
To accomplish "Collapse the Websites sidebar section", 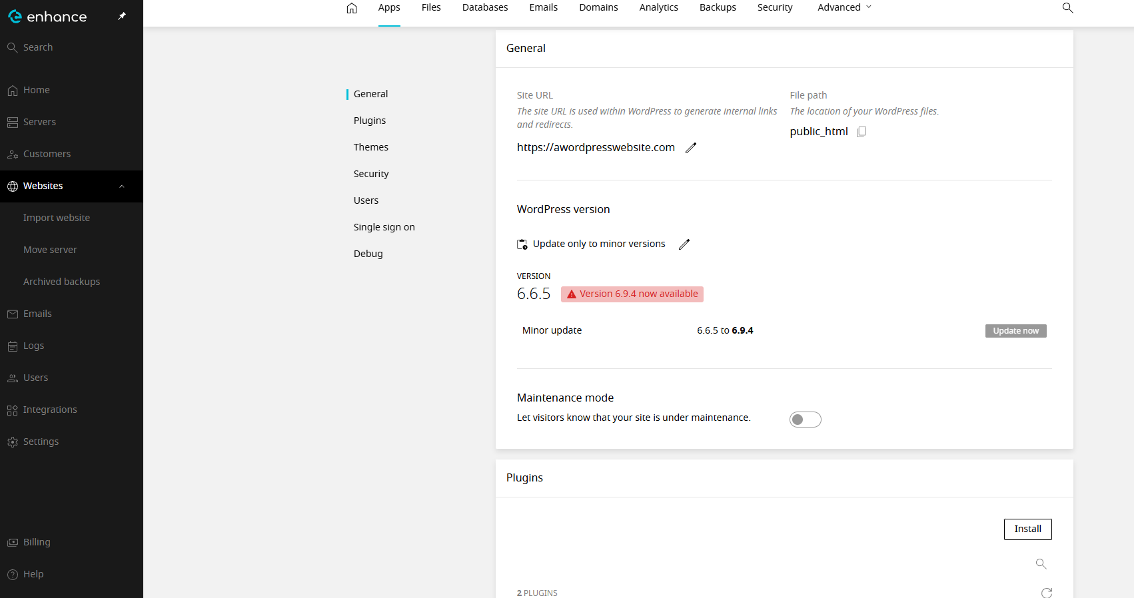I will tap(122, 186).
